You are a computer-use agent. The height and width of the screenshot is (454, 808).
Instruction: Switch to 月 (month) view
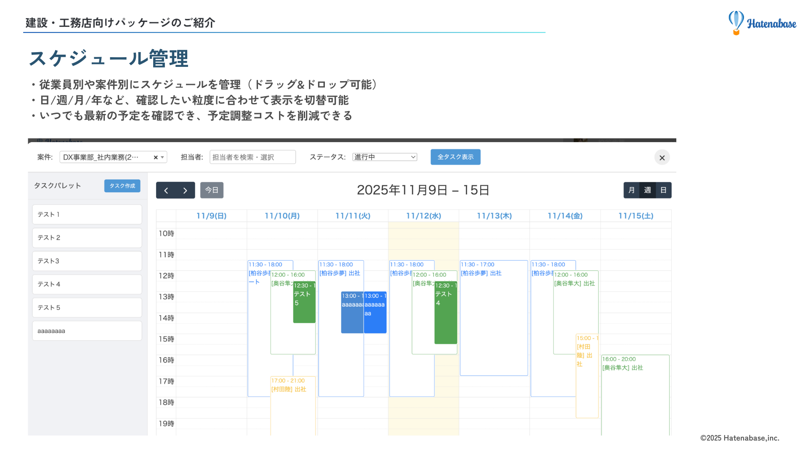pyautogui.click(x=631, y=190)
